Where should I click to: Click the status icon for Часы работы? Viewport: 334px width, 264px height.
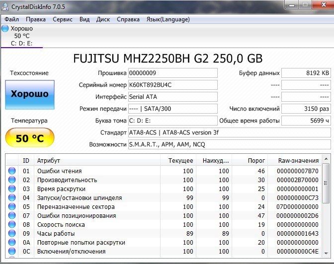coord(12,233)
